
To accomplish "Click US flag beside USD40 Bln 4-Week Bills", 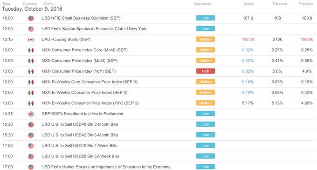I will (31, 146).
